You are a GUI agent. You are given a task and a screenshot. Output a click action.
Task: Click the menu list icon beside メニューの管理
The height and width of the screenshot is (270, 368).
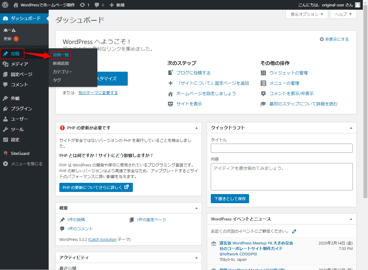tap(263, 83)
